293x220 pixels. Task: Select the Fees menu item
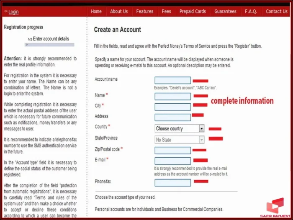pos(167,11)
